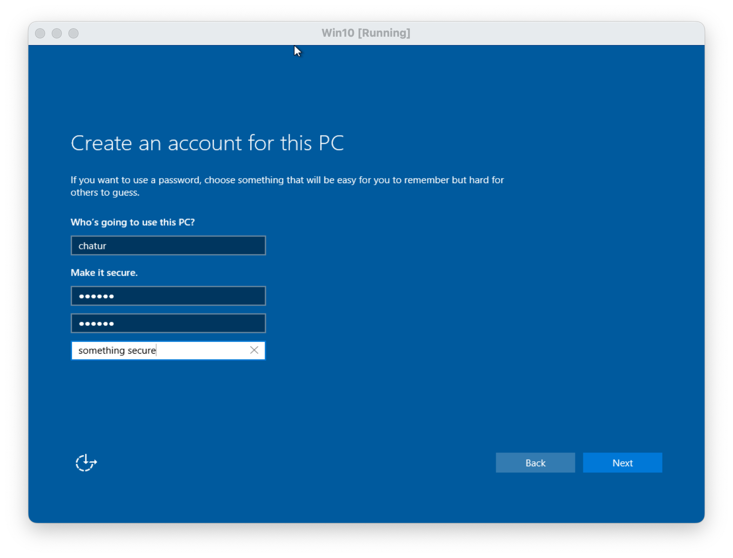Maximize the Win10 VM window
This screenshot has width=733, height=558.
(x=73, y=33)
